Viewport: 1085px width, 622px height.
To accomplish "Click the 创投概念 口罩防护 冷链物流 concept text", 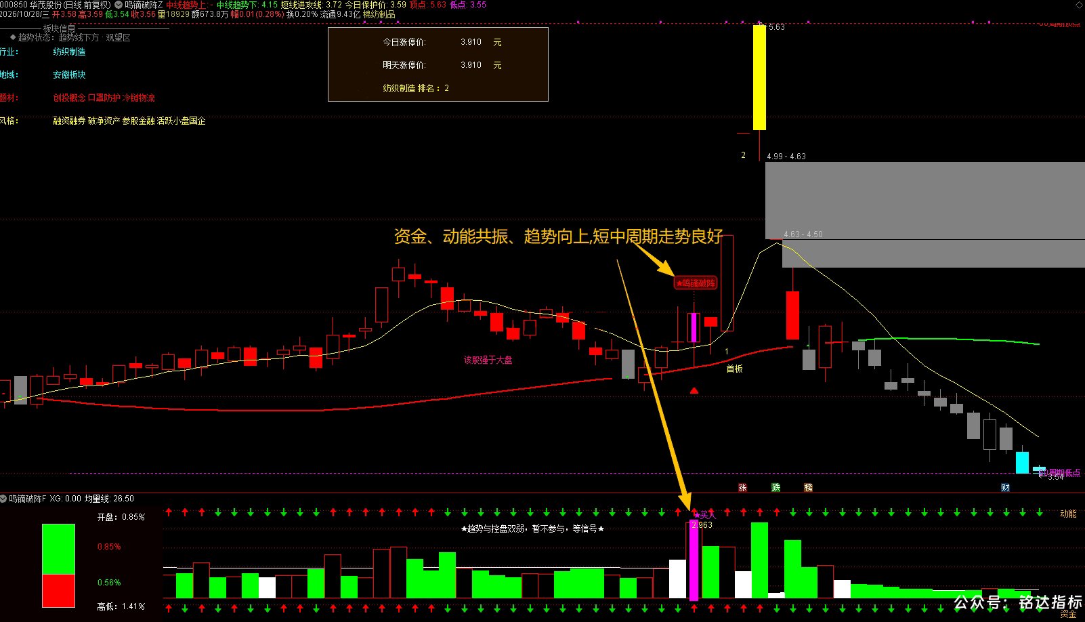I will point(104,98).
